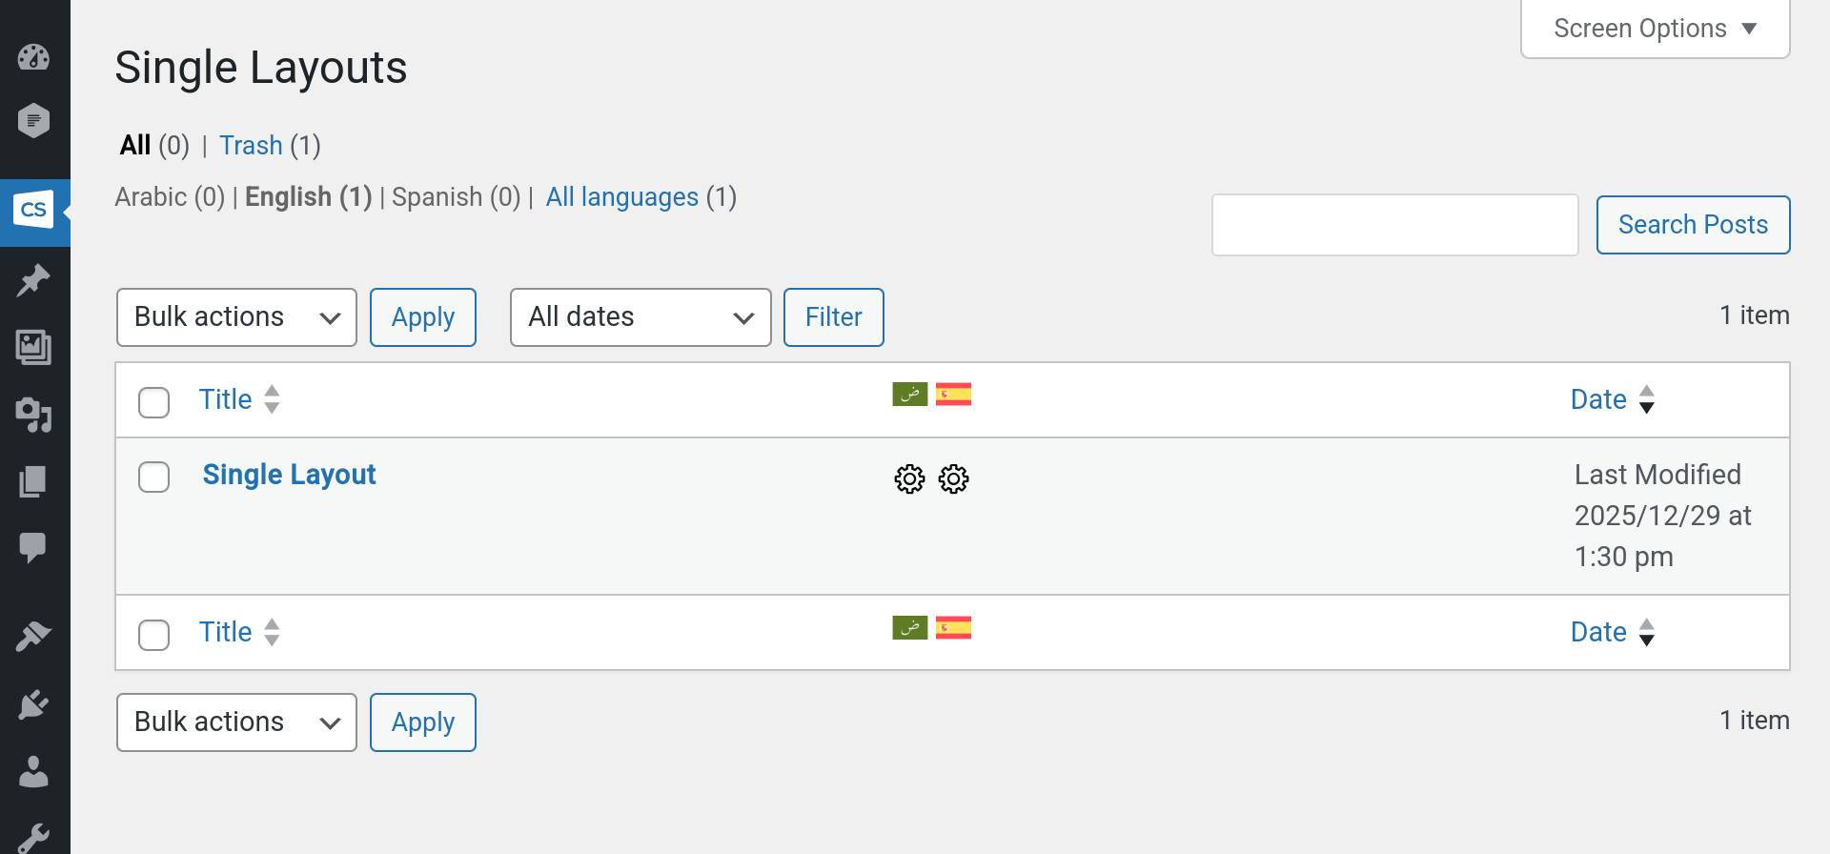The image size is (1830, 854).
Task: Tick the checkbox beside Single Layout
Action: 153,477
